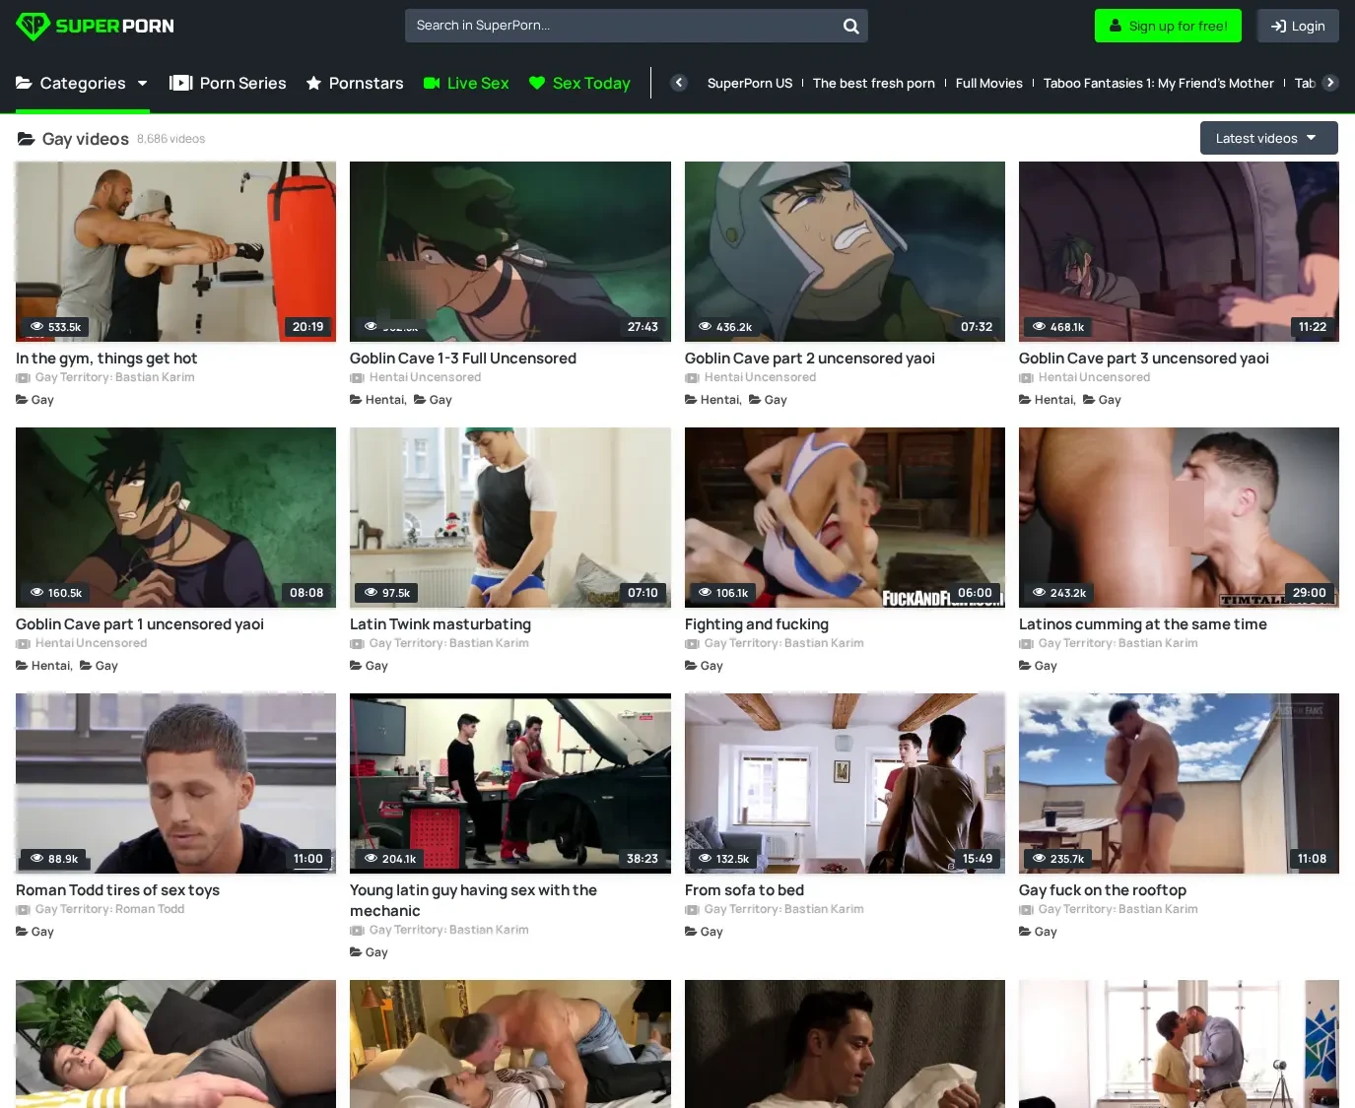Click the Goblin Cave 1-3 Full Uncensored title

[x=463, y=358]
